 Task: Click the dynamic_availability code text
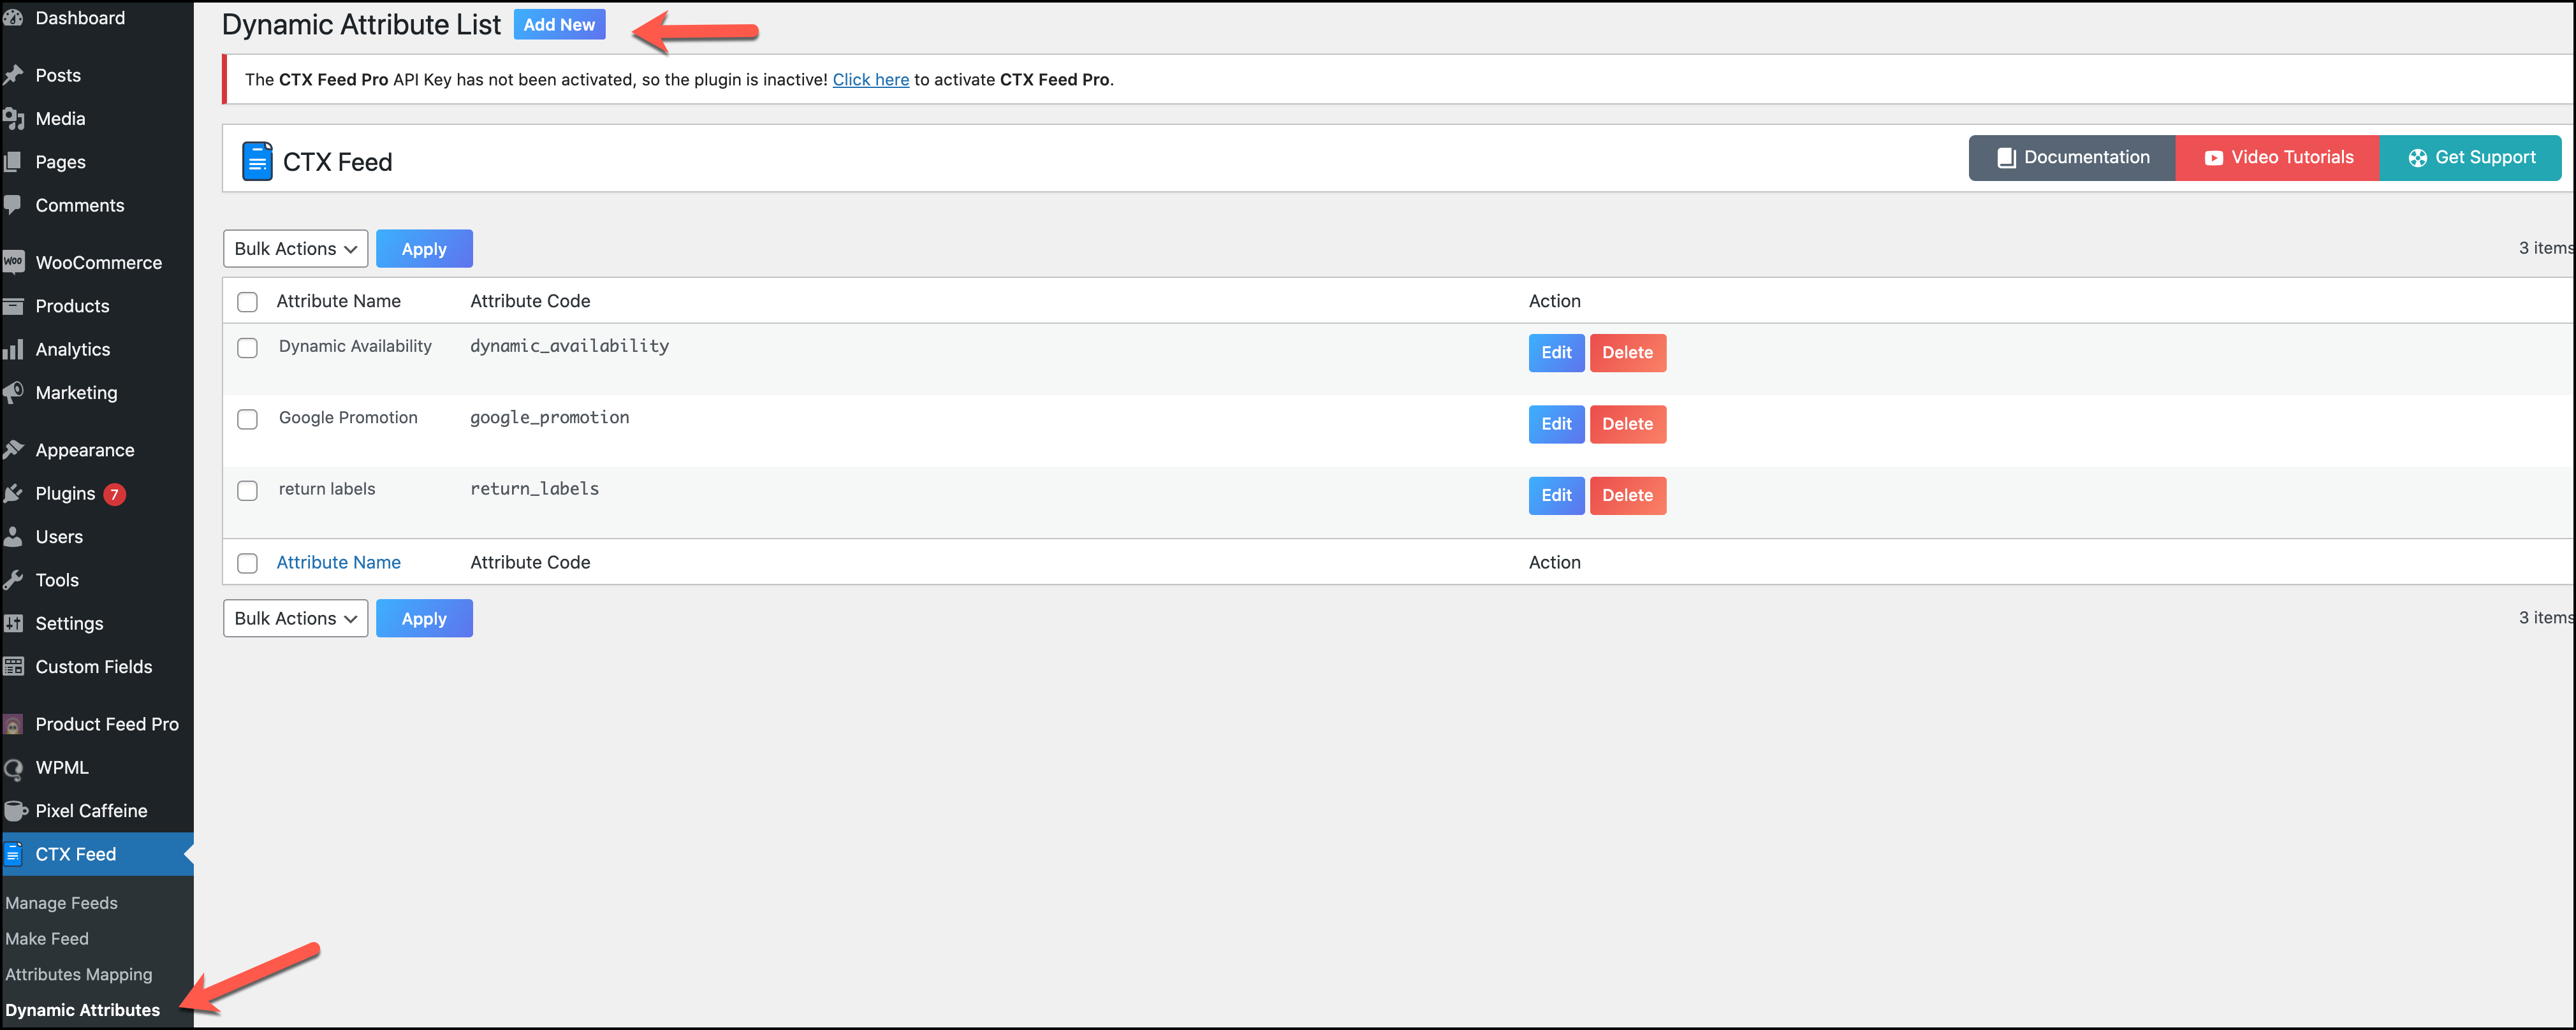coord(570,346)
